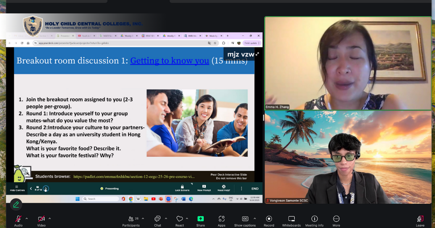Click the green annotate pencil icon
Viewport: 435px width, 228px height.
click(x=16, y=204)
